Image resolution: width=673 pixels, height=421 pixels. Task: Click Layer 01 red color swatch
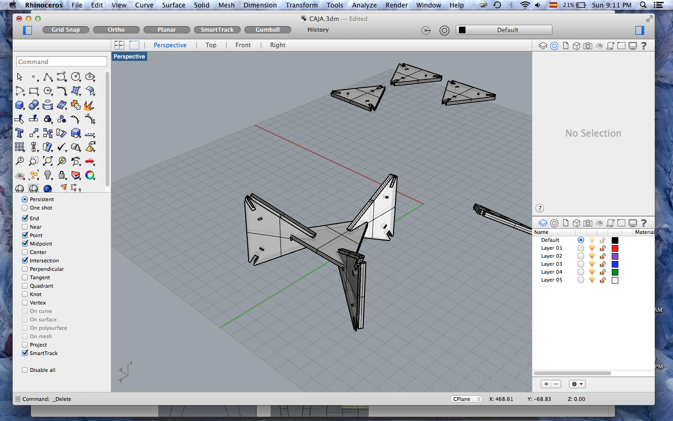[615, 248]
